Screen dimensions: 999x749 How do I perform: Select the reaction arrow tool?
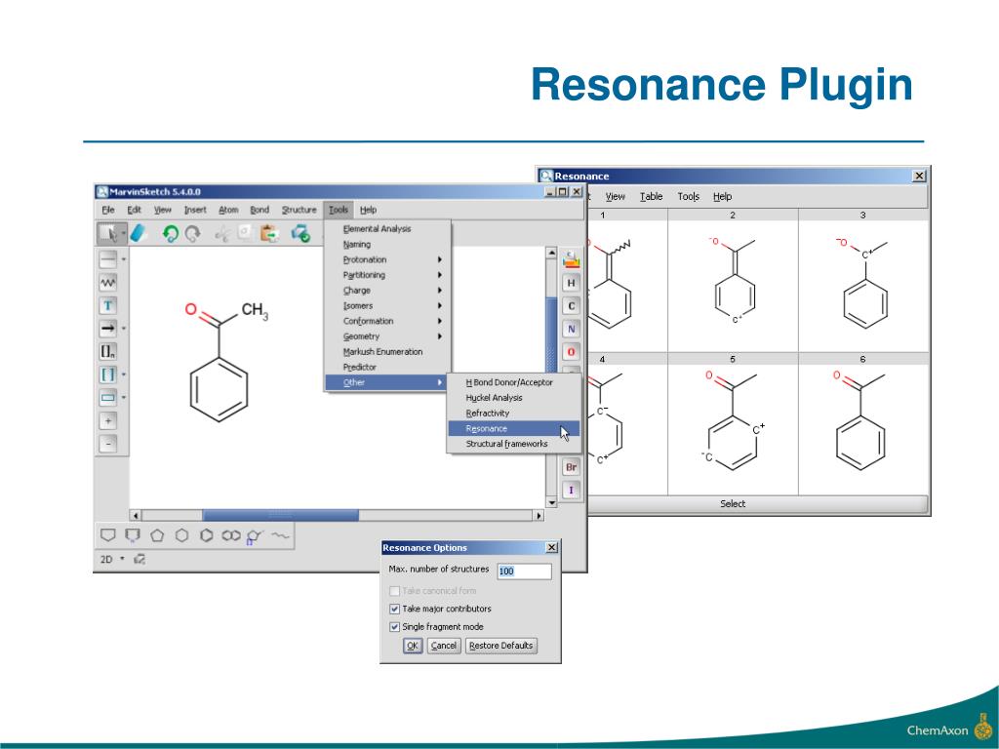click(x=107, y=329)
